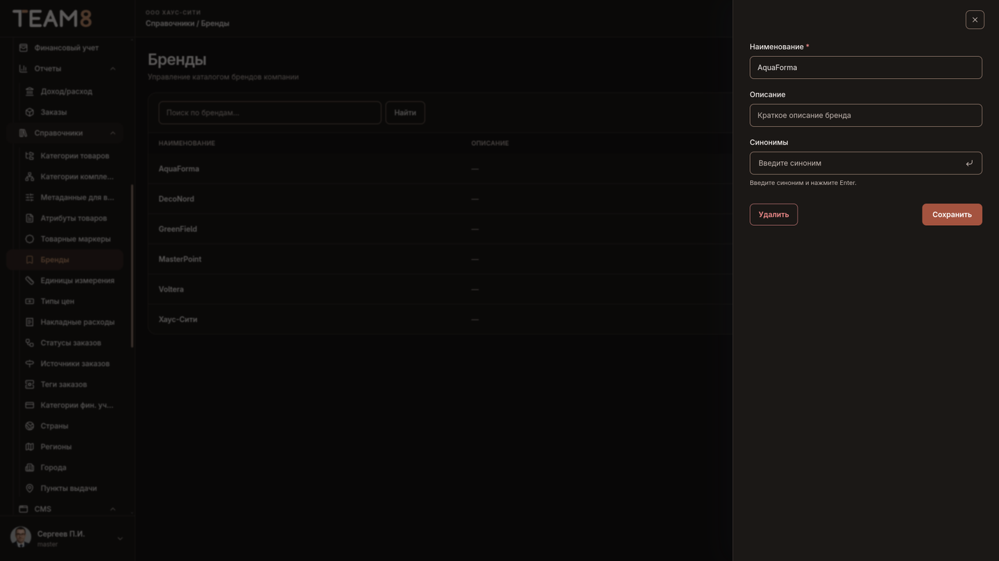Click the Найти search button
This screenshot has height=561, width=999.
(x=405, y=113)
